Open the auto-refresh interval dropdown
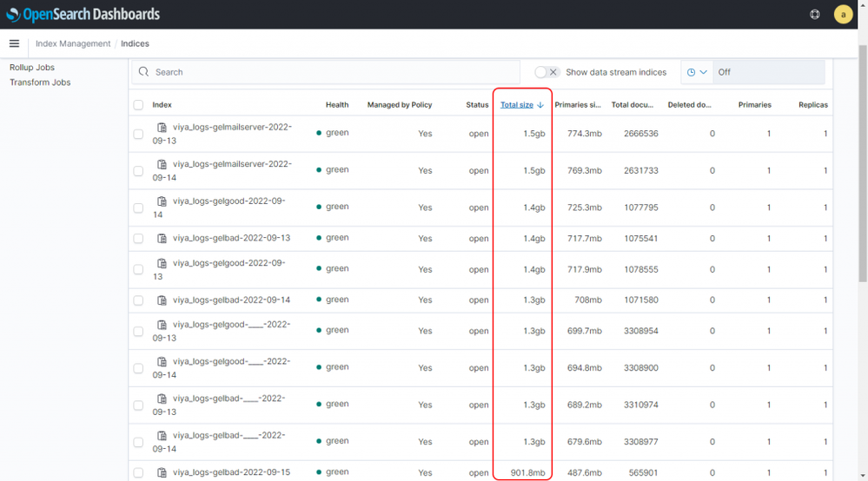This screenshot has width=868, height=481. 697,72
